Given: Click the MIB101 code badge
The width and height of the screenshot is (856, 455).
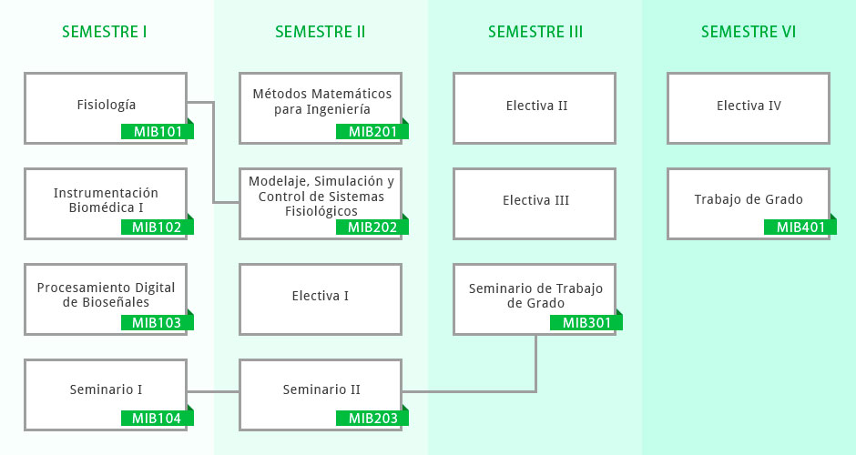Looking at the screenshot, I should (158, 131).
